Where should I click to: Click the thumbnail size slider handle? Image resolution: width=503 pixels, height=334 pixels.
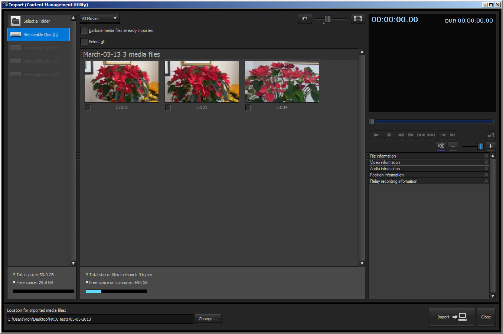click(328, 19)
